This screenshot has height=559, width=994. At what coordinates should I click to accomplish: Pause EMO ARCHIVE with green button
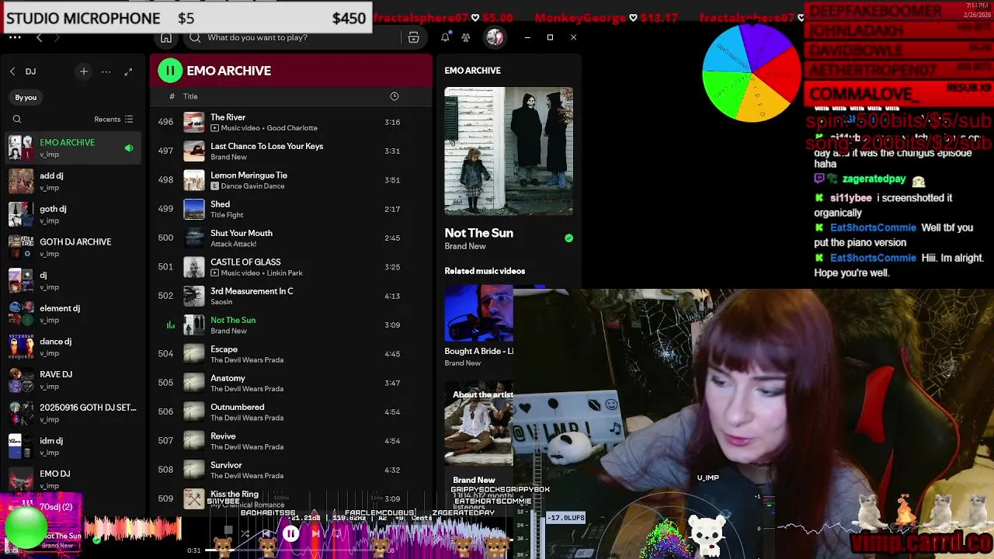(x=170, y=71)
